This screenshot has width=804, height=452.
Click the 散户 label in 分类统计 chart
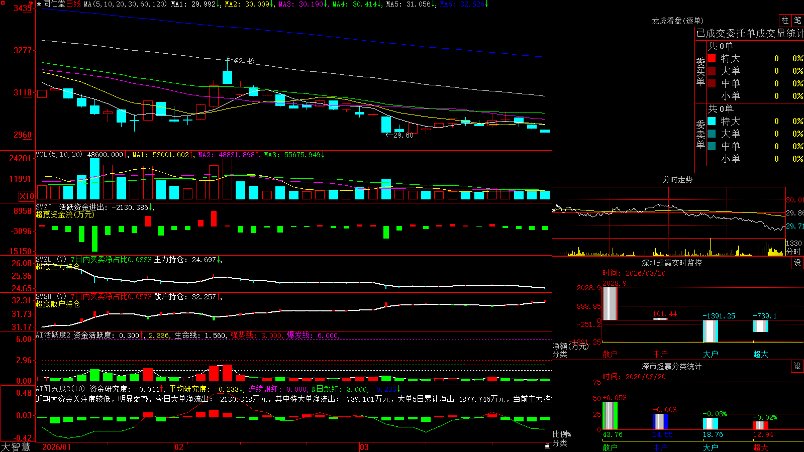point(610,447)
